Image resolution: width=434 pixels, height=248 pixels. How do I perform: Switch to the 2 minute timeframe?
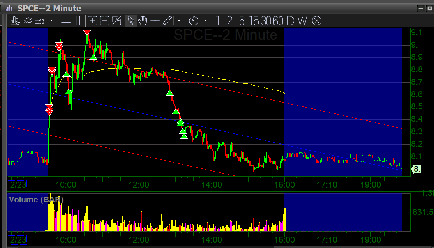click(x=230, y=21)
